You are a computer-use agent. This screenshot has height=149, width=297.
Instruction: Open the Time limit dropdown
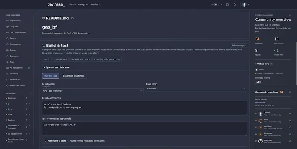(x=196, y=89)
